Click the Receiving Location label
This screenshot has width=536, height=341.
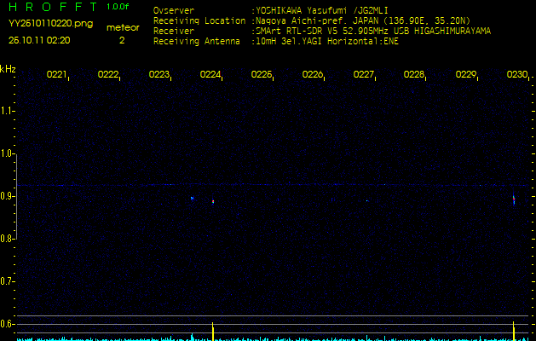tap(199, 20)
